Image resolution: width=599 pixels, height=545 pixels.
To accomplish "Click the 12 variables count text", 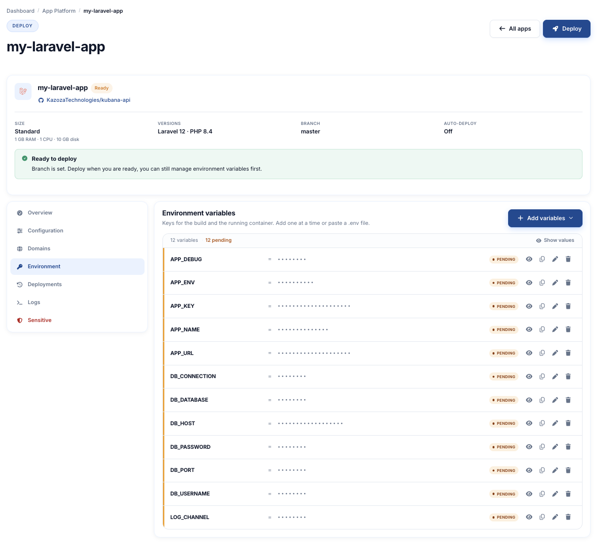I will pos(184,240).
